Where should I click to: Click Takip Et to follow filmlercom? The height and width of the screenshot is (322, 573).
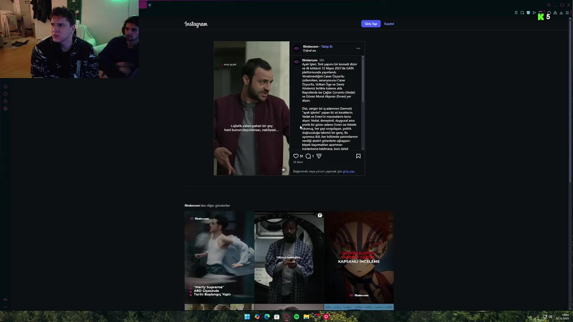[327, 47]
